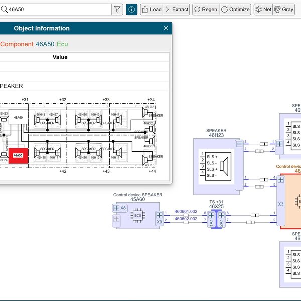Click the Optimize layout button
Screen dimensions: 301x301
[x=235, y=9]
